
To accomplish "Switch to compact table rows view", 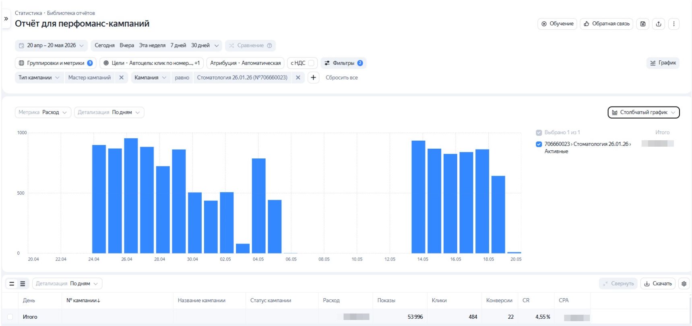I will click(x=12, y=284).
